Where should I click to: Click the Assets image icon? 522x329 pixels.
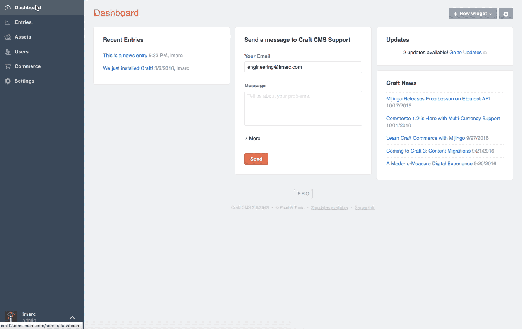8,37
